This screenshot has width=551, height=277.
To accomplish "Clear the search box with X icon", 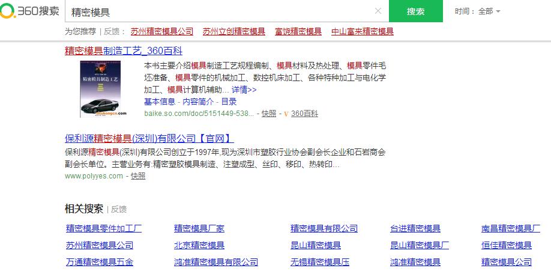I will click(x=378, y=11).
